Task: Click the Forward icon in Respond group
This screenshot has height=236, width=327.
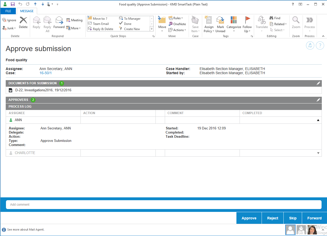Action: [59, 23]
